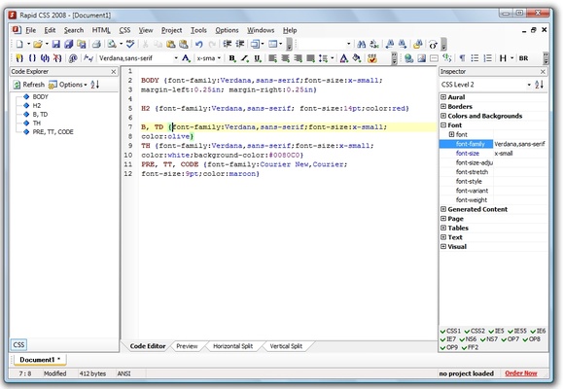Switch to Vertical Split tab
Screen dimensions: 563x389
pos(286,346)
